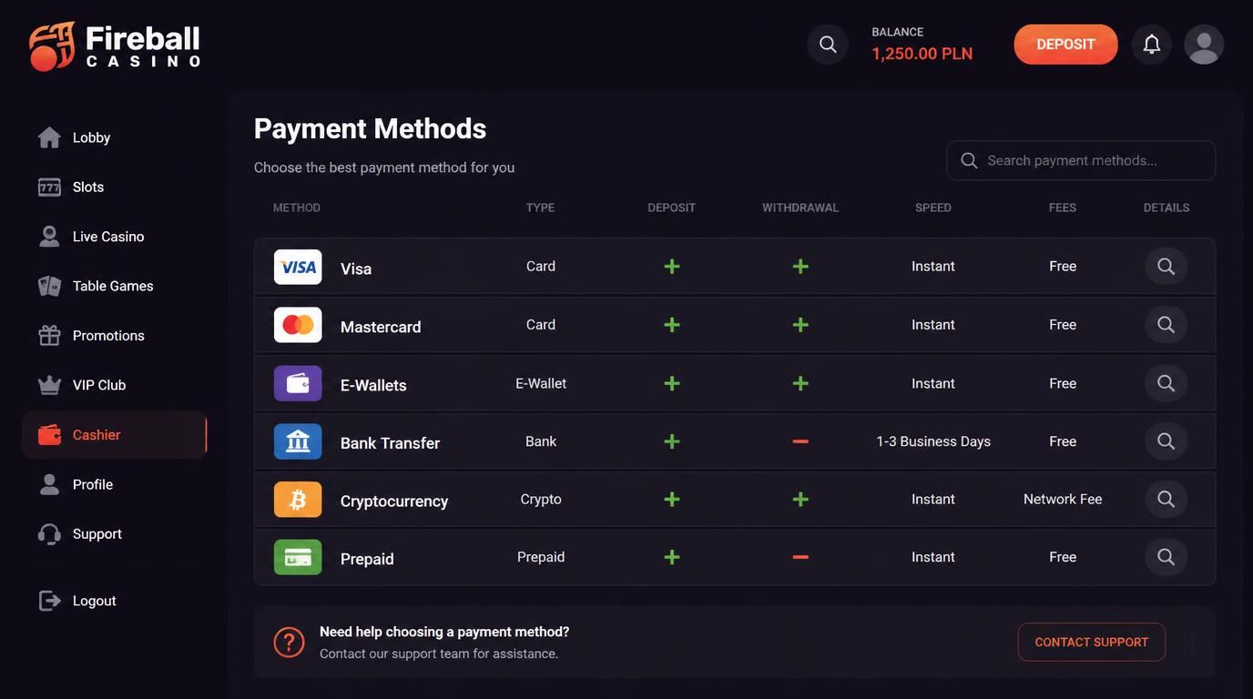Focus the Search payment methods field

click(x=1081, y=160)
